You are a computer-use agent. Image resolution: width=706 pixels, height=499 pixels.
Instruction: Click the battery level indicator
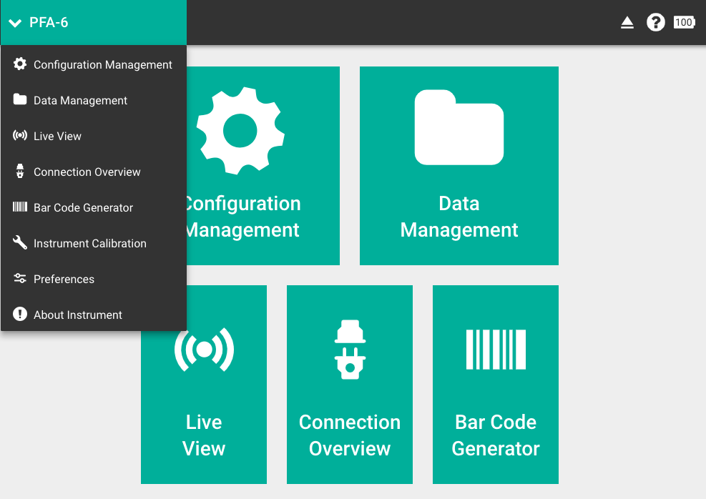(684, 22)
